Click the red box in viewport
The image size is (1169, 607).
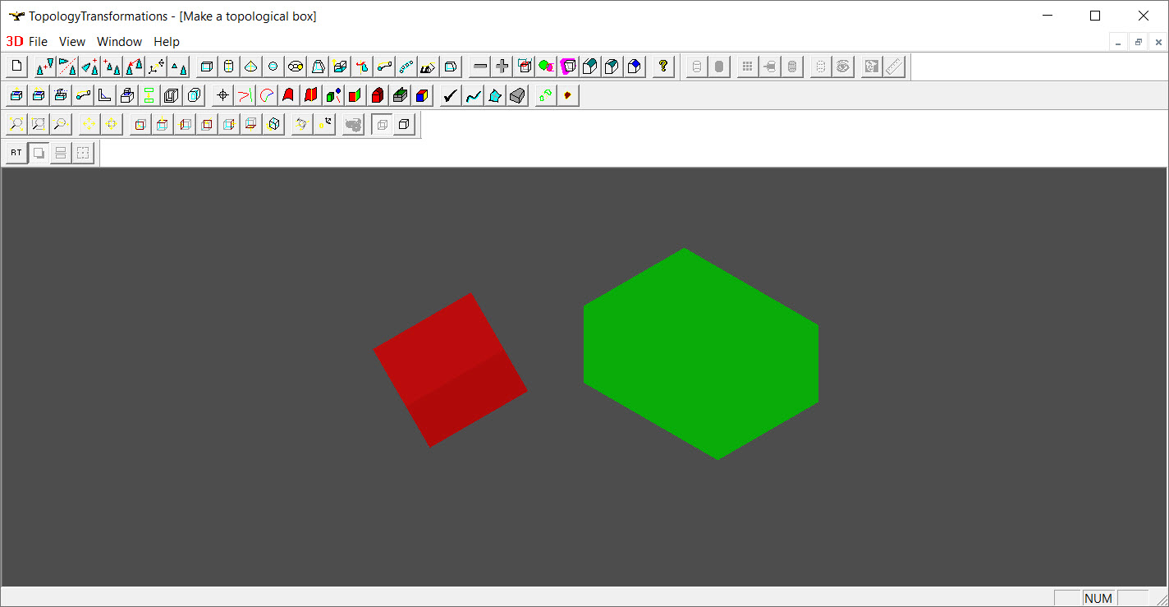click(x=450, y=370)
